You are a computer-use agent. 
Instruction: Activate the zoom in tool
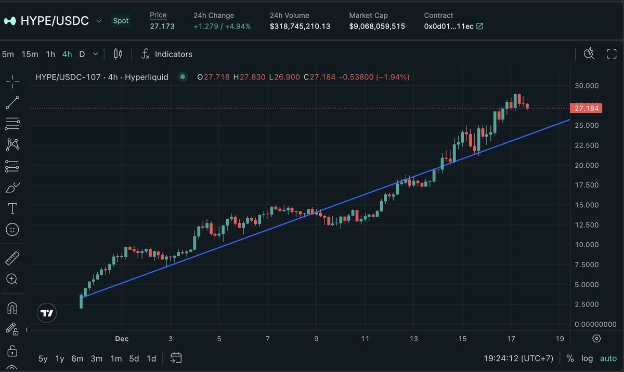click(12, 279)
